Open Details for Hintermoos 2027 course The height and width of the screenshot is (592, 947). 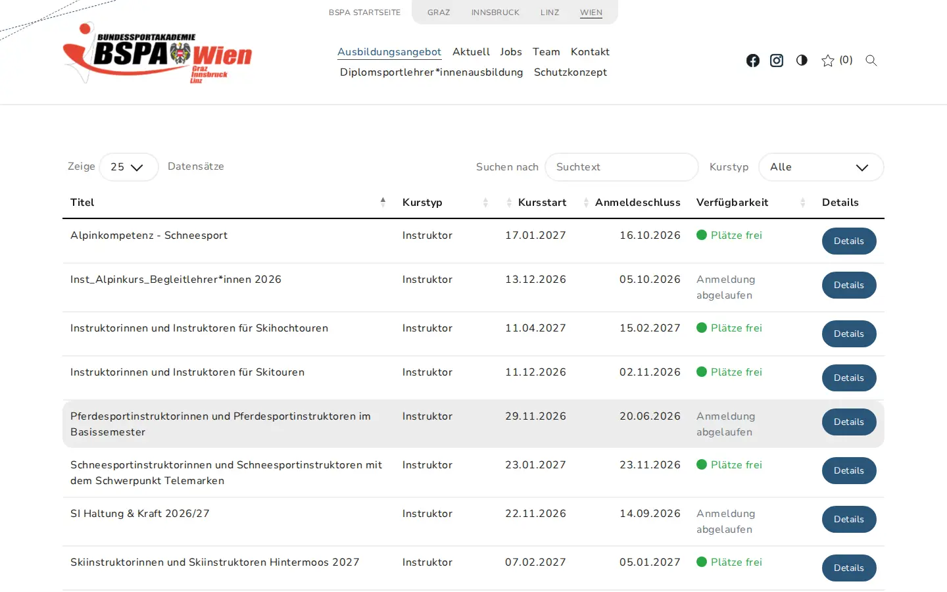[849, 568]
